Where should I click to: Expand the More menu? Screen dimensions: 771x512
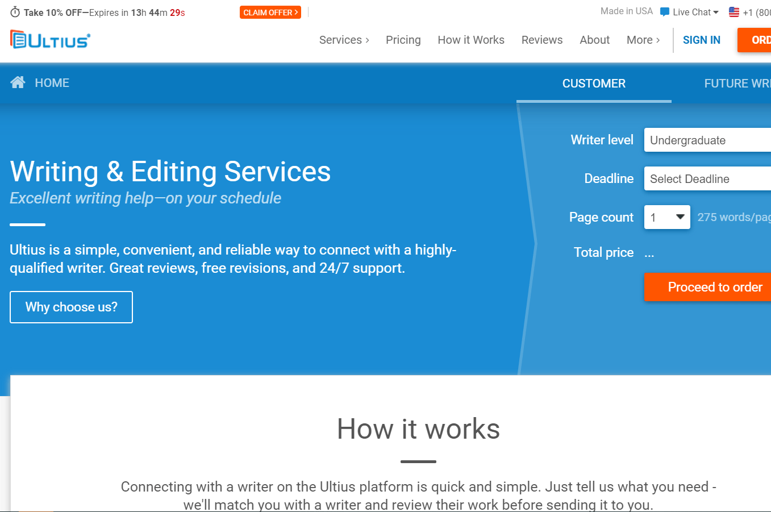(x=643, y=40)
